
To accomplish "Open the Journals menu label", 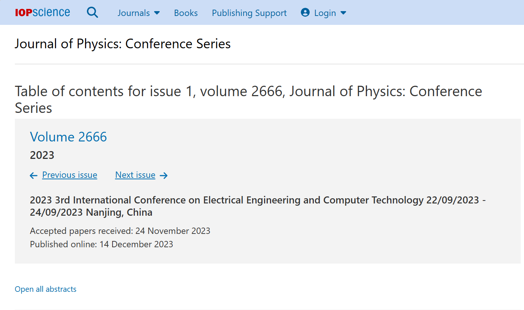I will pyautogui.click(x=134, y=13).
